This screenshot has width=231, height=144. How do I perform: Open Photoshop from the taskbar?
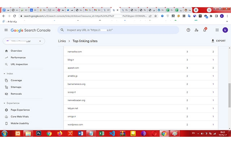39,134
